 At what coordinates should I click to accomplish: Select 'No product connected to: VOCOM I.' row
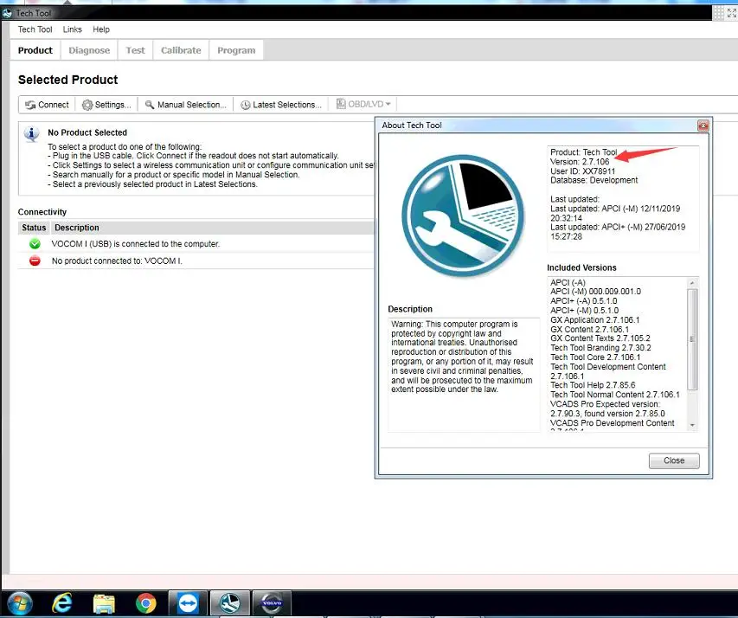(x=196, y=261)
